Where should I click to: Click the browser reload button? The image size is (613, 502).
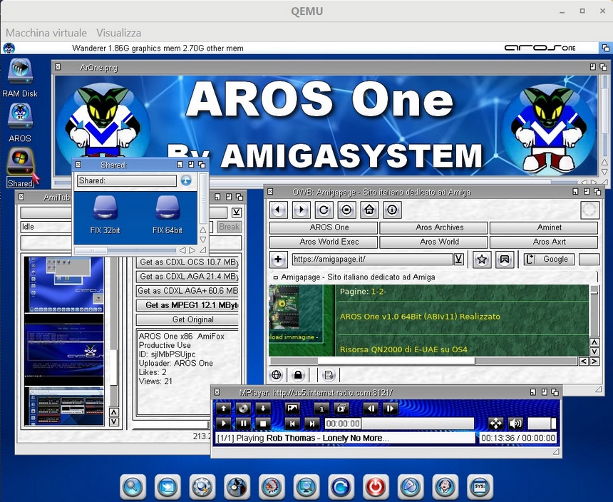click(x=324, y=210)
